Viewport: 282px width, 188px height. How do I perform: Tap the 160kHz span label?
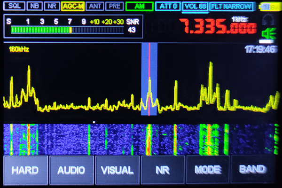(19, 49)
